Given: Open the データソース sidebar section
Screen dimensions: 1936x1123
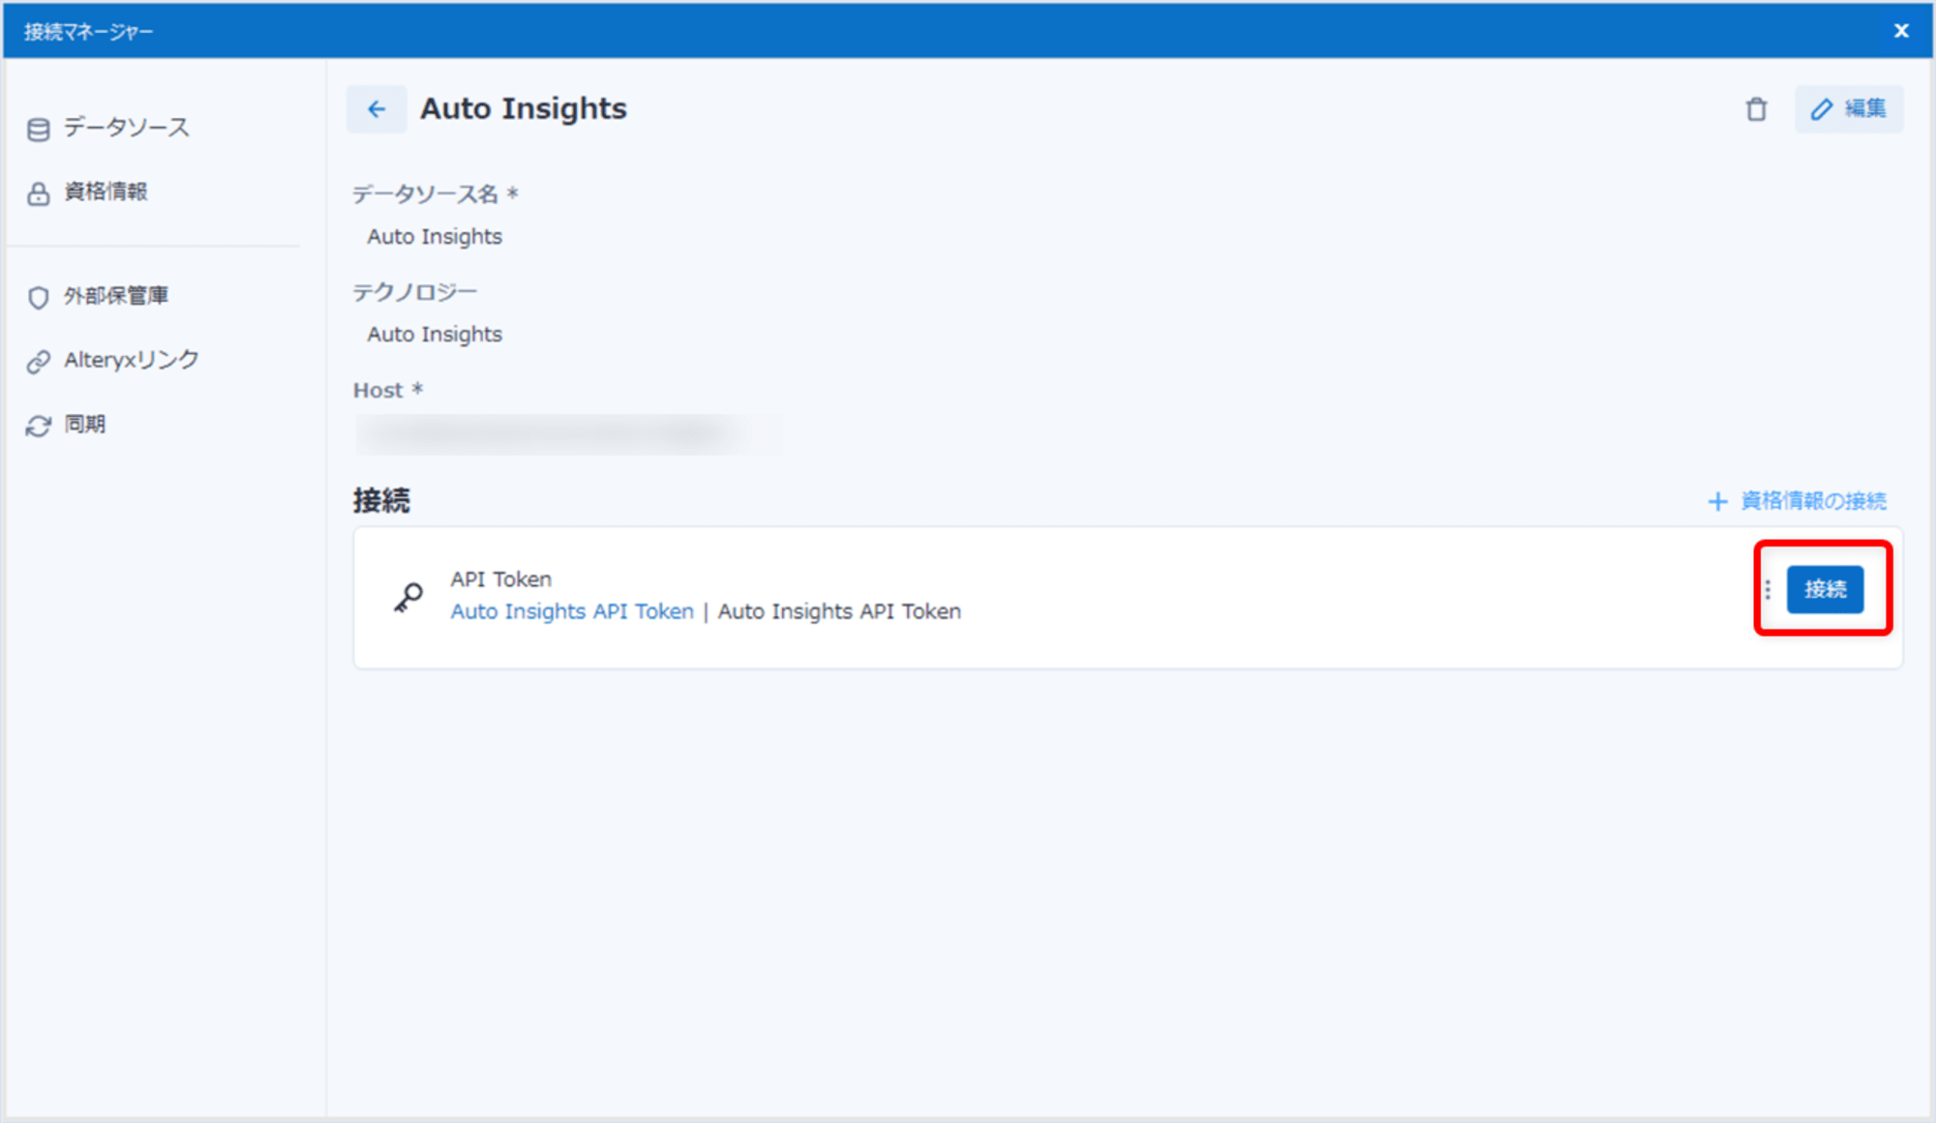Looking at the screenshot, I should tap(126, 128).
